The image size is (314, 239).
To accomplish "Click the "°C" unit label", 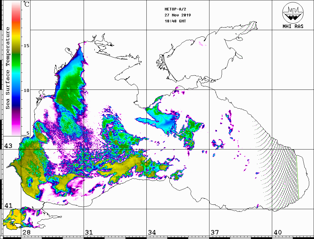I will coord(26,4).
